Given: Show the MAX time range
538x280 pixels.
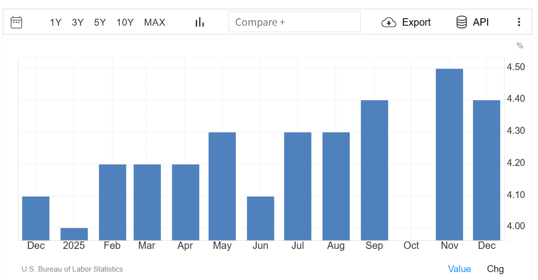Looking at the screenshot, I should coord(155,22).
